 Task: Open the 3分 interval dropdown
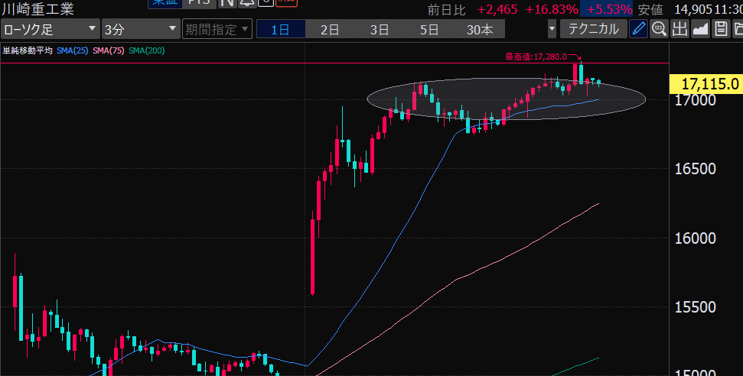click(140, 30)
